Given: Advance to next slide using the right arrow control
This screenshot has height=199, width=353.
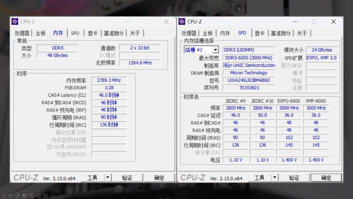Looking at the screenshot, I should [x=11, y=195].
